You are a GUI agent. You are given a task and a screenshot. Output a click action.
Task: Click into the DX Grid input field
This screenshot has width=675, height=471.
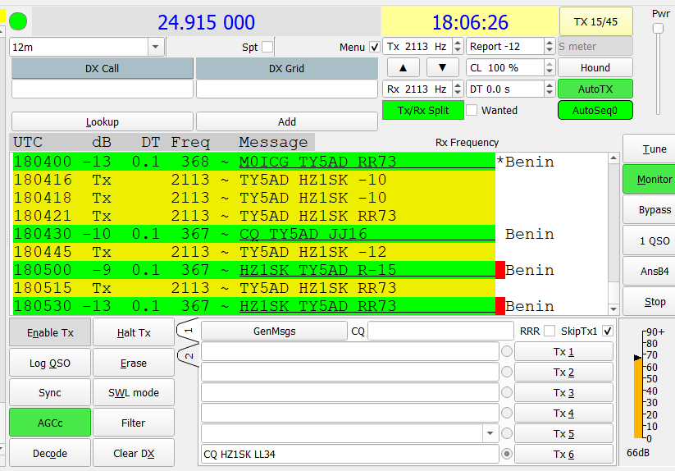(x=287, y=89)
